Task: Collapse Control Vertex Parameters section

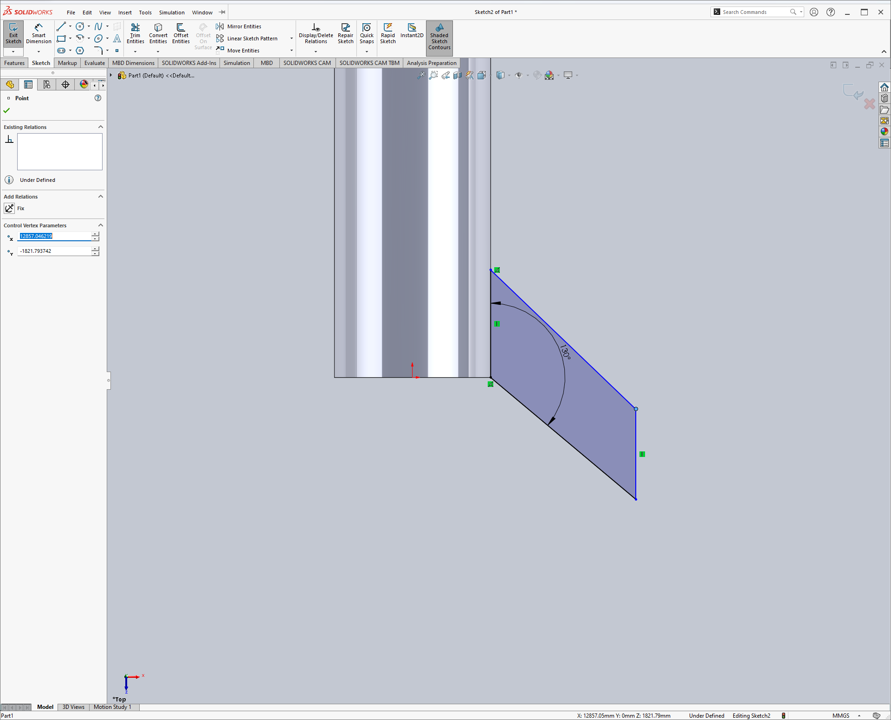Action: (101, 225)
